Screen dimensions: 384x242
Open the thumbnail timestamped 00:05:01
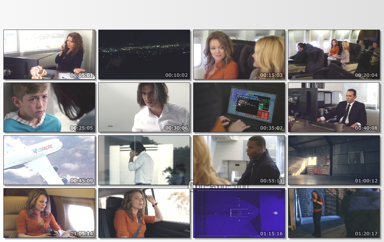point(49,55)
